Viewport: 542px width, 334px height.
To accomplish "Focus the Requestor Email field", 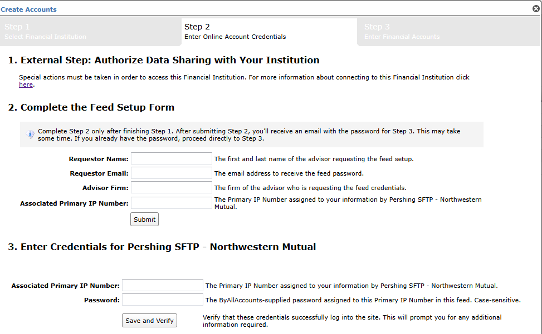I will (x=172, y=173).
